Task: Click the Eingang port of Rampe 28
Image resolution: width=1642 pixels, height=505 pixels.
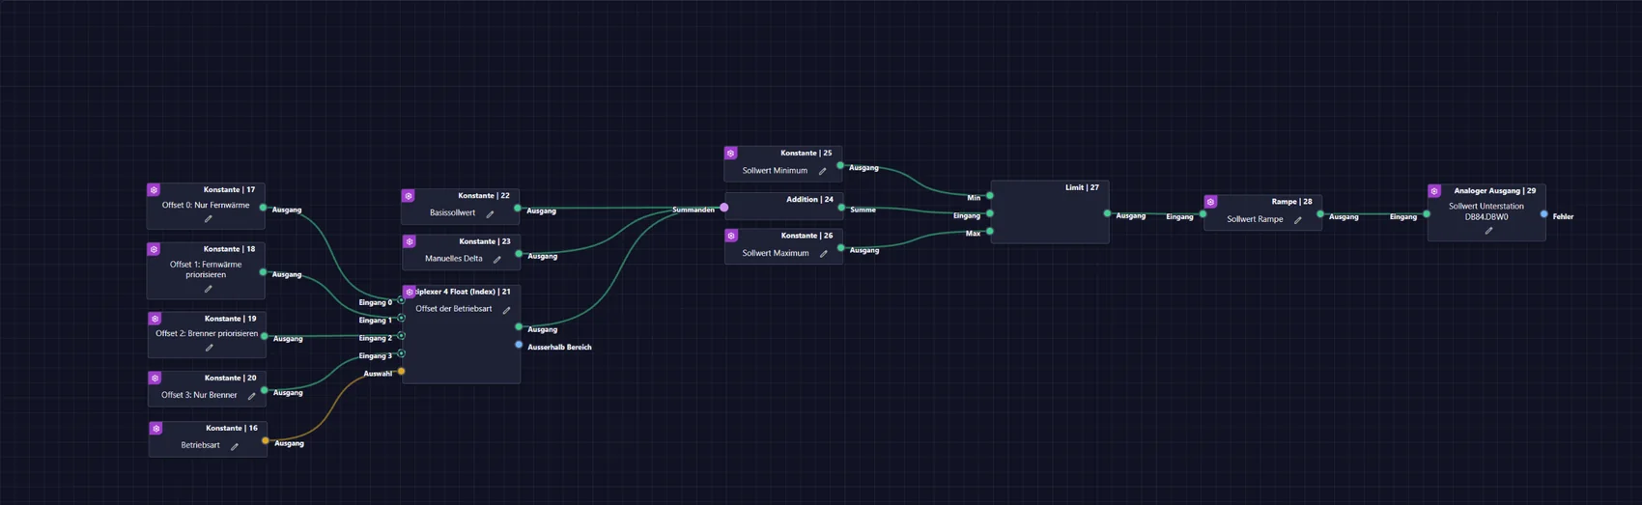Action: [1203, 214]
